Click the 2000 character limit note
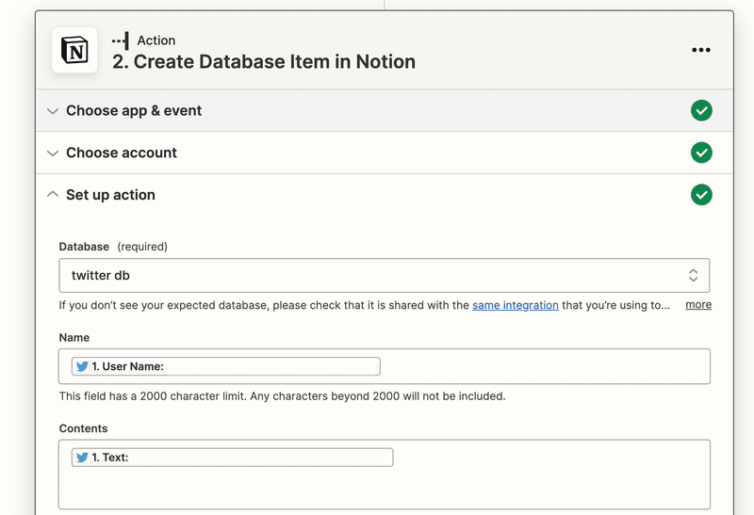The width and height of the screenshot is (754, 515). point(282,396)
